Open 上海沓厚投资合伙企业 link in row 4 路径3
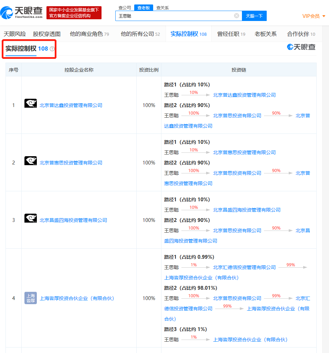Image resolution: width=329 pixels, height=353 pixels. click(x=251, y=340)
